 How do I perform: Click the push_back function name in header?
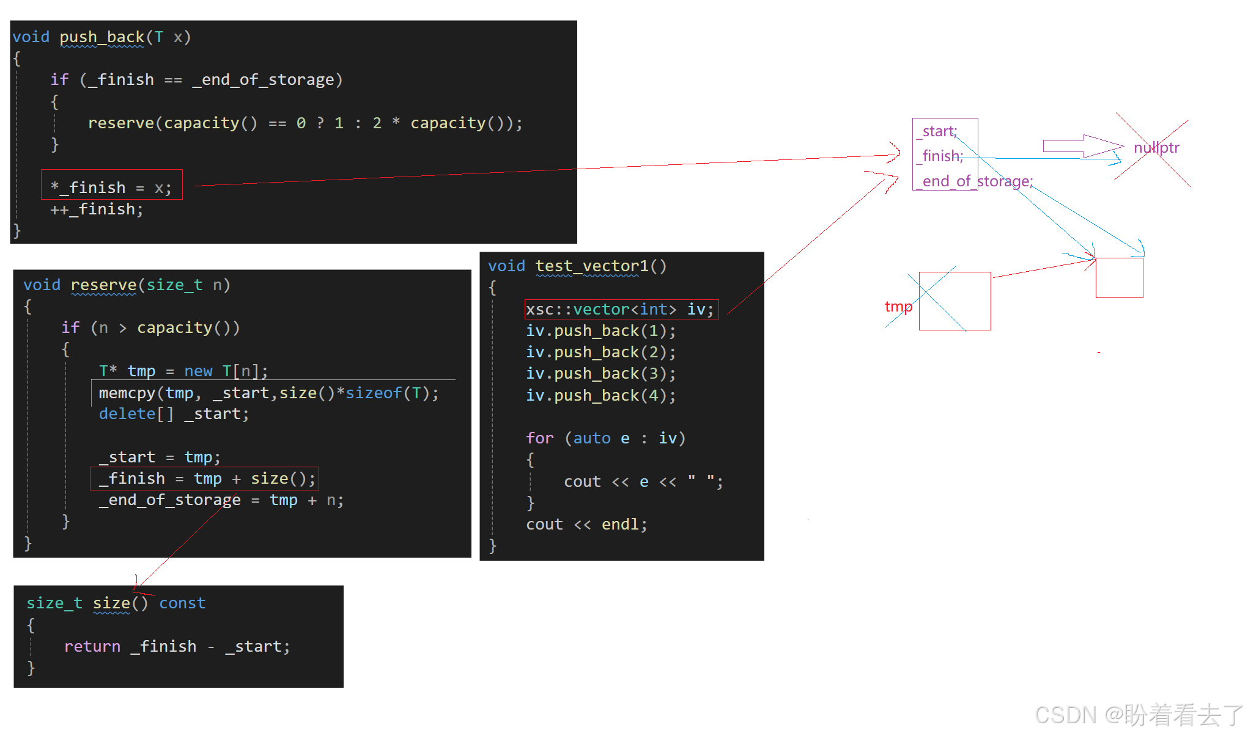pos(102,37)
